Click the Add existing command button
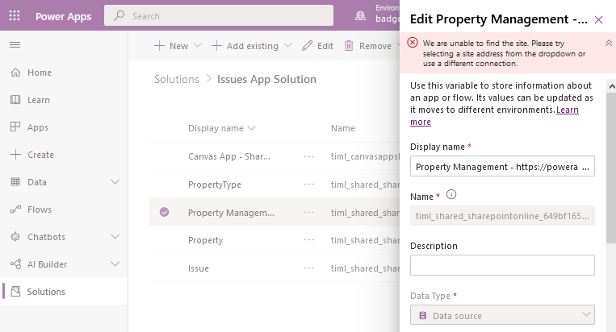This screenshot has width=616, height=332. [245, 46]
